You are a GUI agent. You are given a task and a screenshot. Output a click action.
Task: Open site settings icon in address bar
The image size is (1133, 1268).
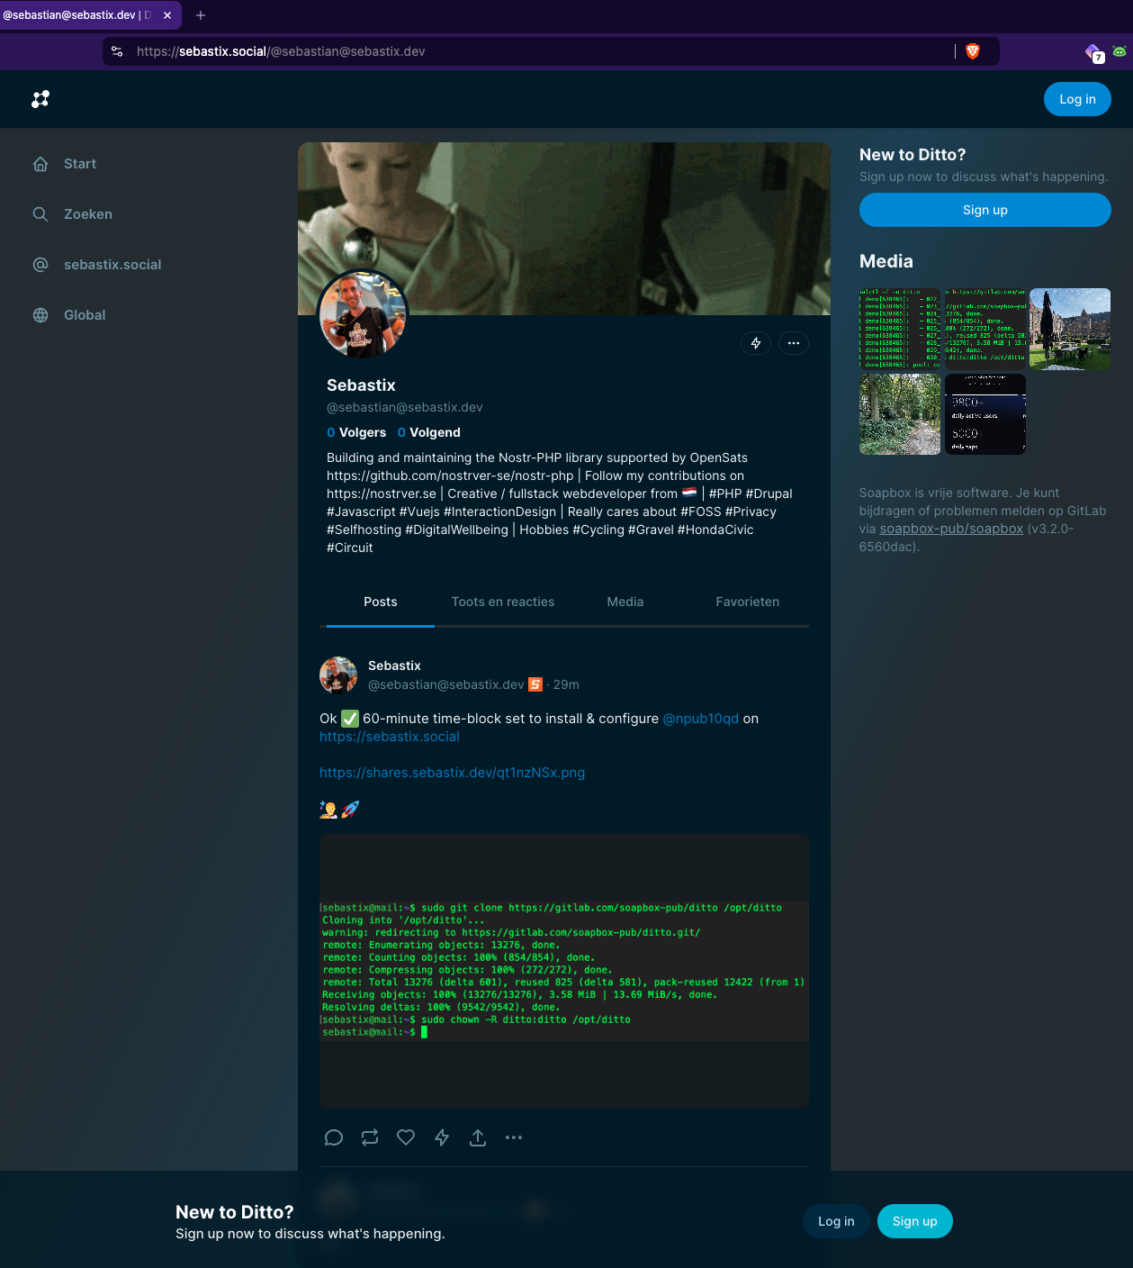click(x=117, y=51)
